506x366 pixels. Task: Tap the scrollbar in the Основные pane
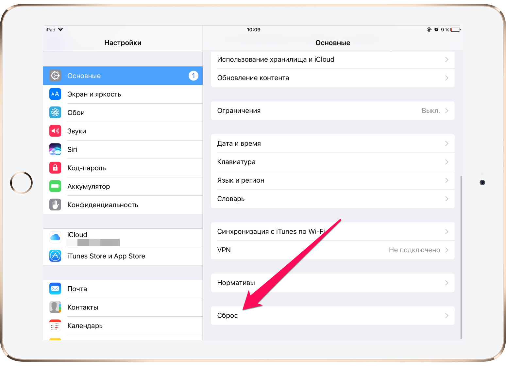461,257
